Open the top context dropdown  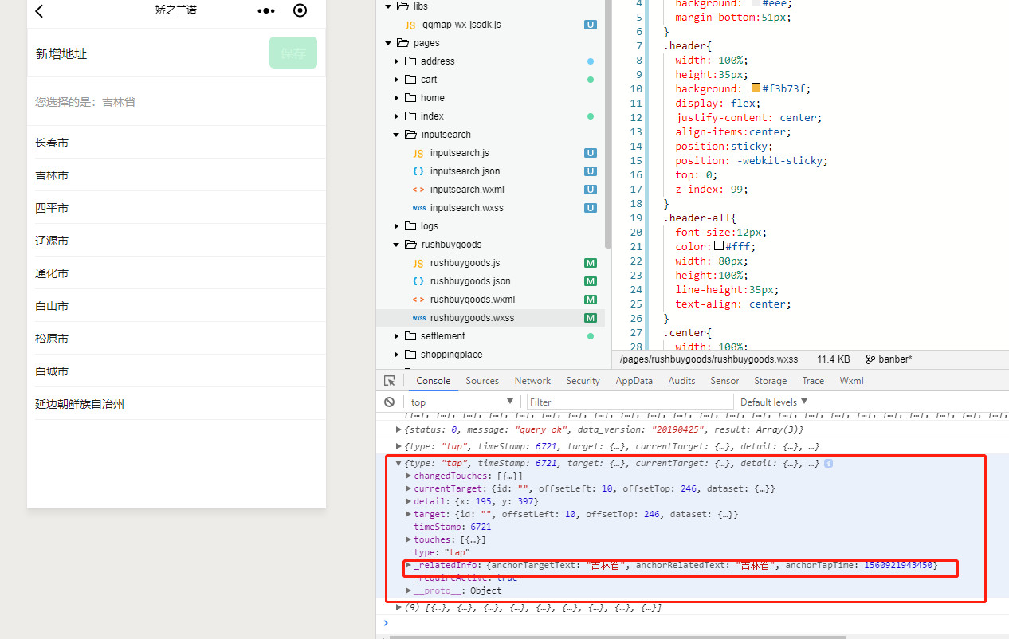(x=462, y=402)
